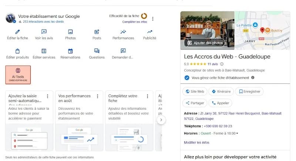This screenshot has height=161, width=296.
Task: Open Éditer services list icon
Action: 44,51
